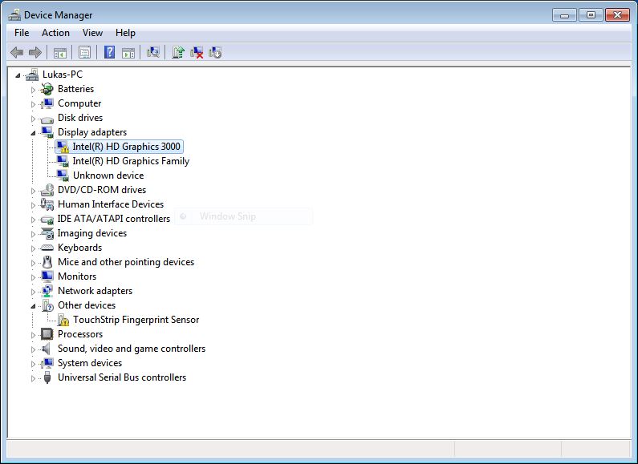Open the Action menu

tap(55, 33)
